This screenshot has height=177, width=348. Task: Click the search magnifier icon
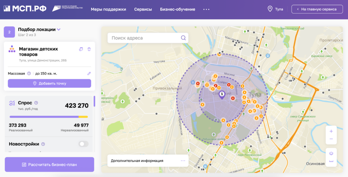pos(183,38)
